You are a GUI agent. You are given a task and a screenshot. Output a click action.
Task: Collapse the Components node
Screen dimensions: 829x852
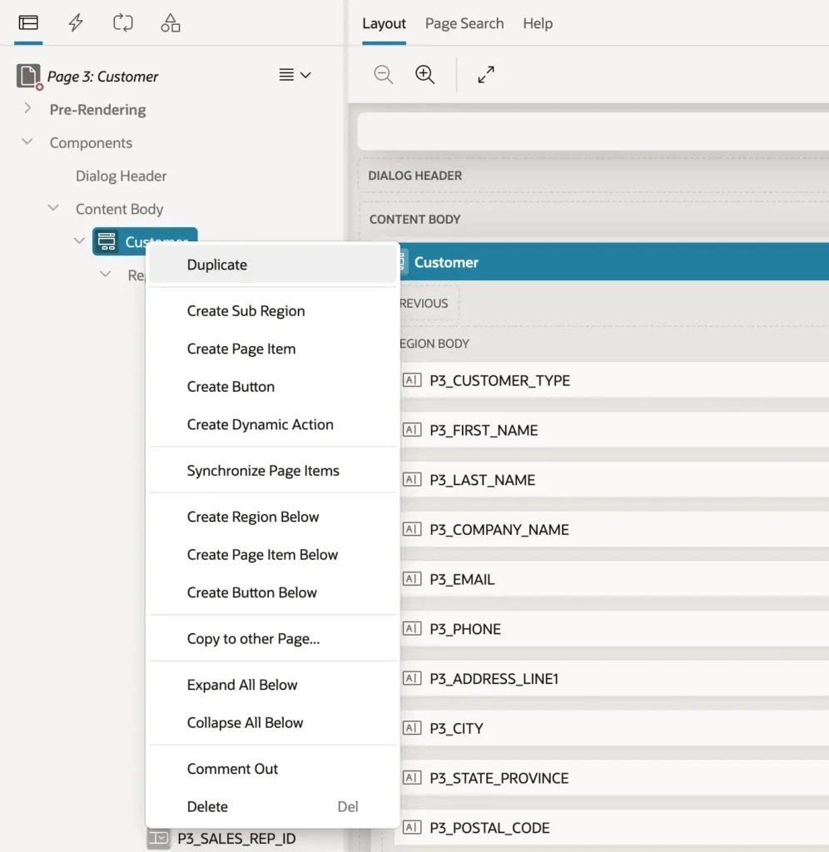[x=27, y=141]
